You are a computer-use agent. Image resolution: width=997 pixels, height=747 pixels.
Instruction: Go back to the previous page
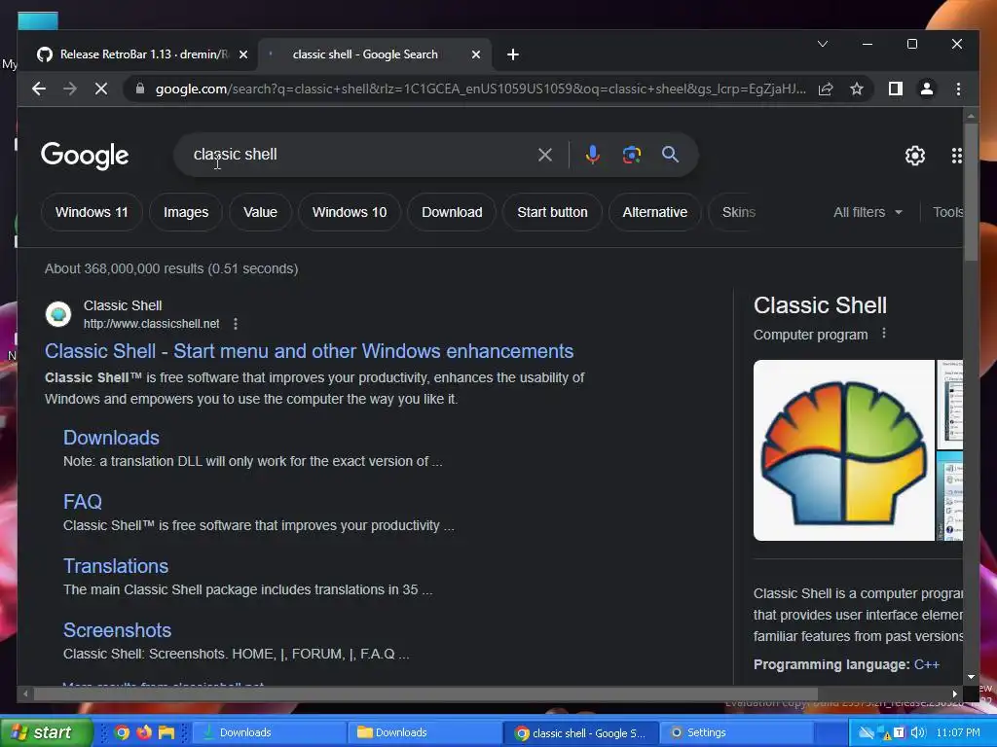tap(39, 89)
